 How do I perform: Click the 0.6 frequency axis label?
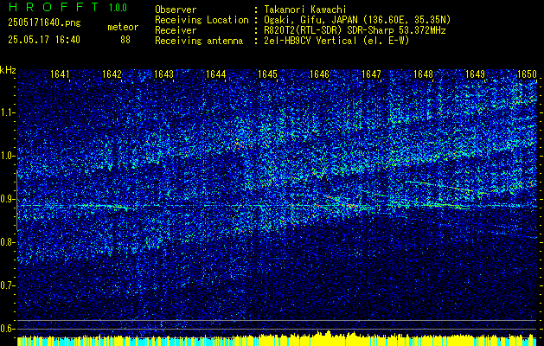[7, 329]
